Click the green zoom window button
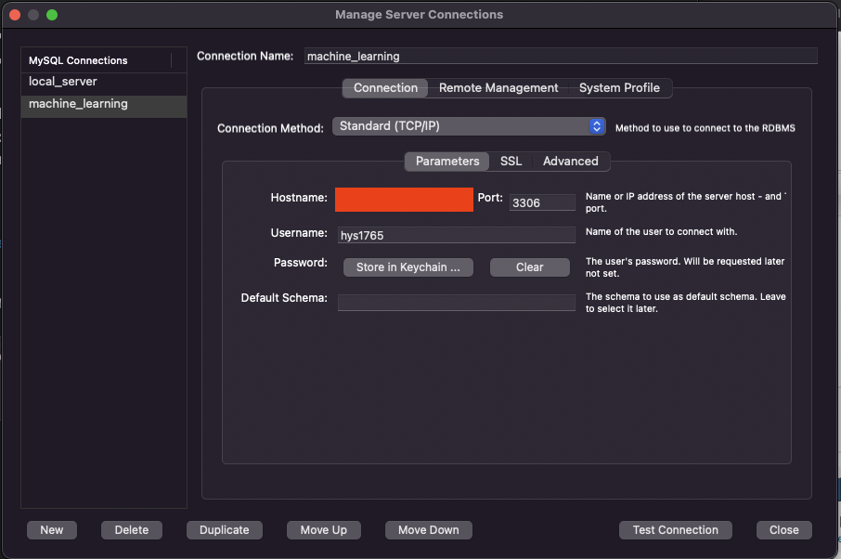841x559 pixels. 52,15
